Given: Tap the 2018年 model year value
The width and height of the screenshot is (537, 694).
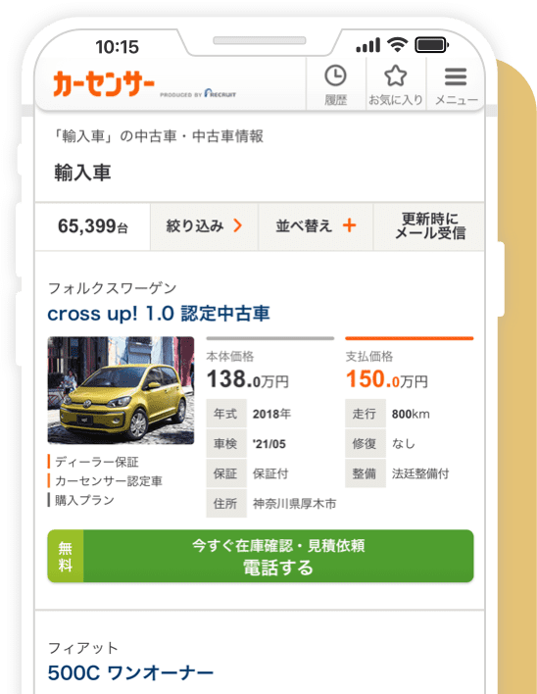Looking at the screenshot, I should click(x=271, y=414).
